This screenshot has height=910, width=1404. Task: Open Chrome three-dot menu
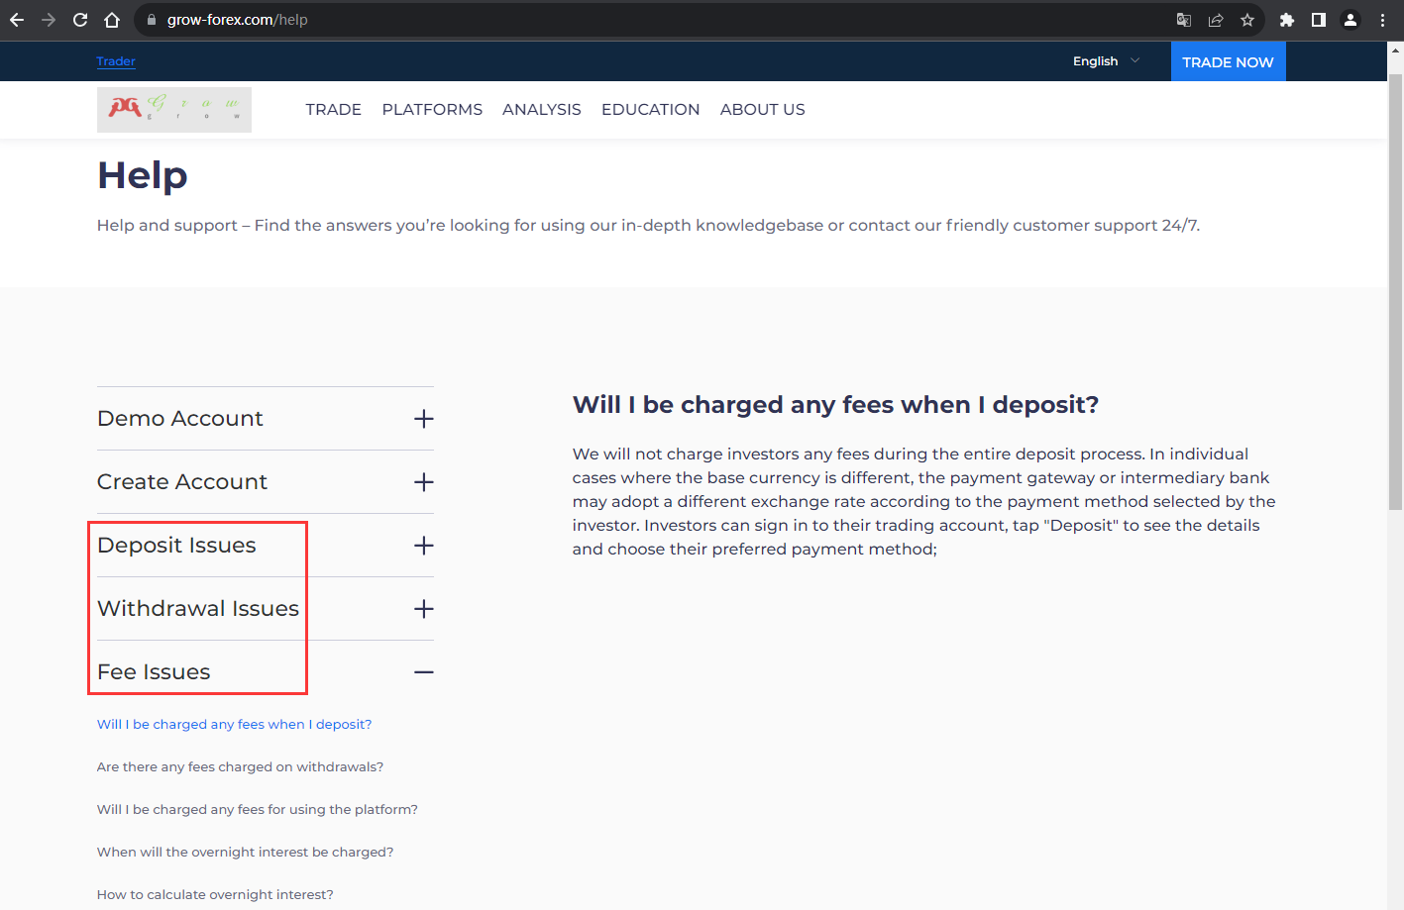[x=1382, y=20]
